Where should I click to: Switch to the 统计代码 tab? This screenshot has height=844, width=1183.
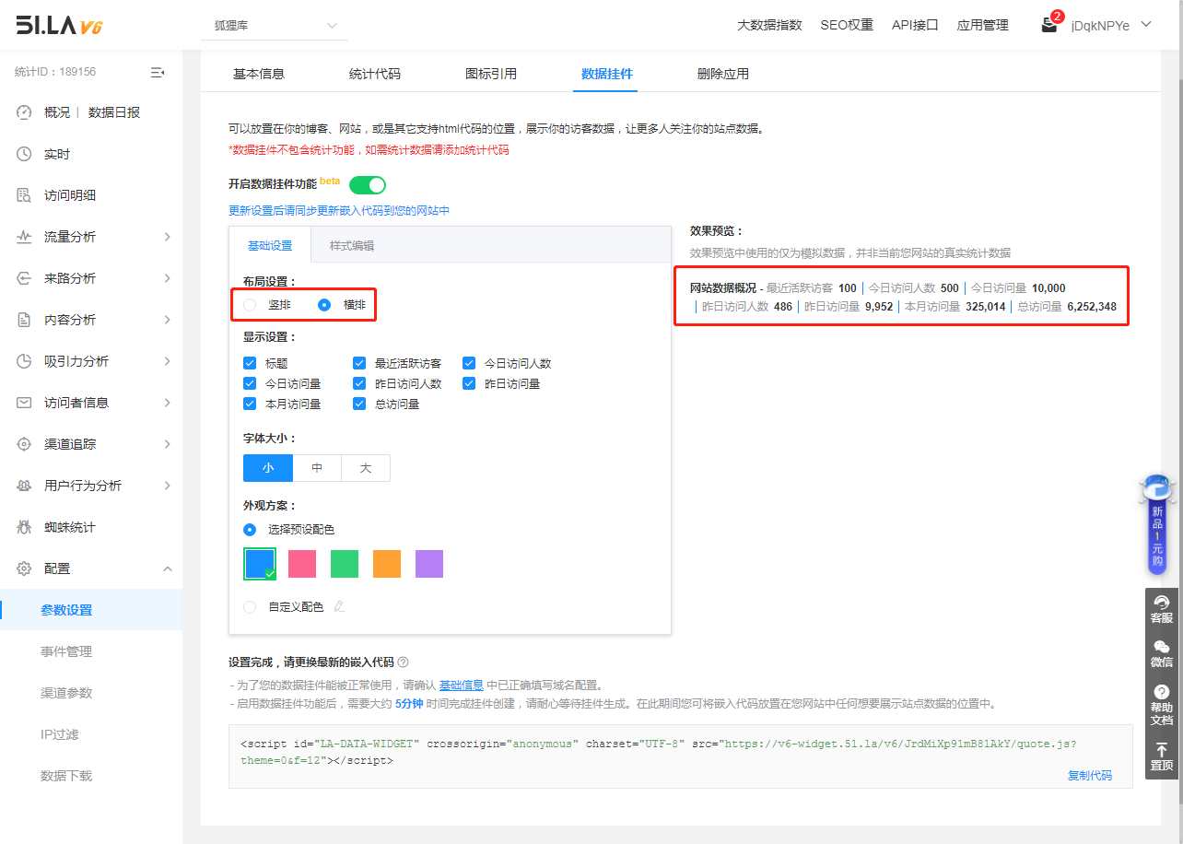374,74
